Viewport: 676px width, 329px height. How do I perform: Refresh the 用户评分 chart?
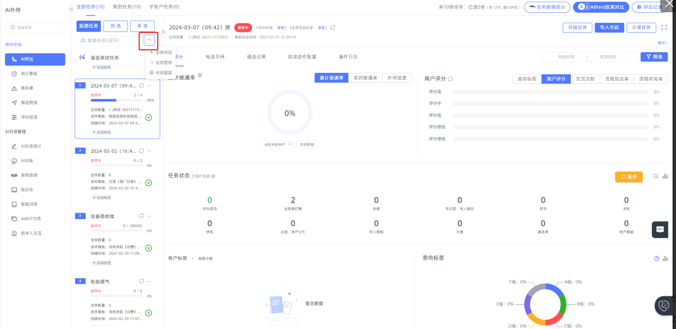click(x=450, y=79)
